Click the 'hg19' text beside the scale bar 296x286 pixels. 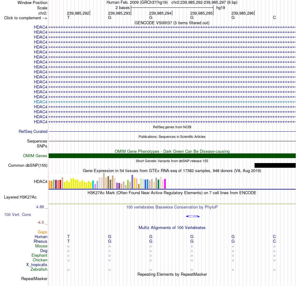tap(221, 8)
